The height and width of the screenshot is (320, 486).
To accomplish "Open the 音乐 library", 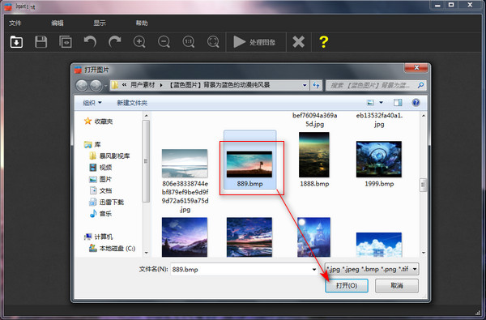I will (100, 214).
